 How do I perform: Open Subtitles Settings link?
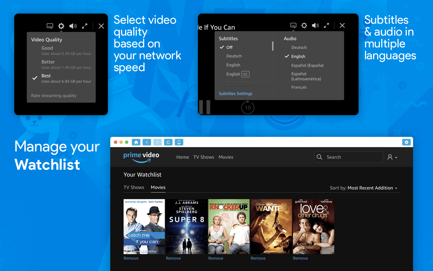(x=235, y=93)
